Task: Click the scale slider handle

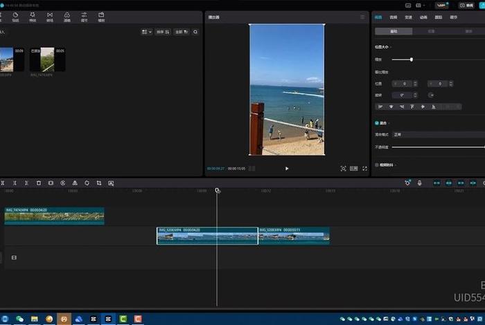Action: click(x=412, y=59)
